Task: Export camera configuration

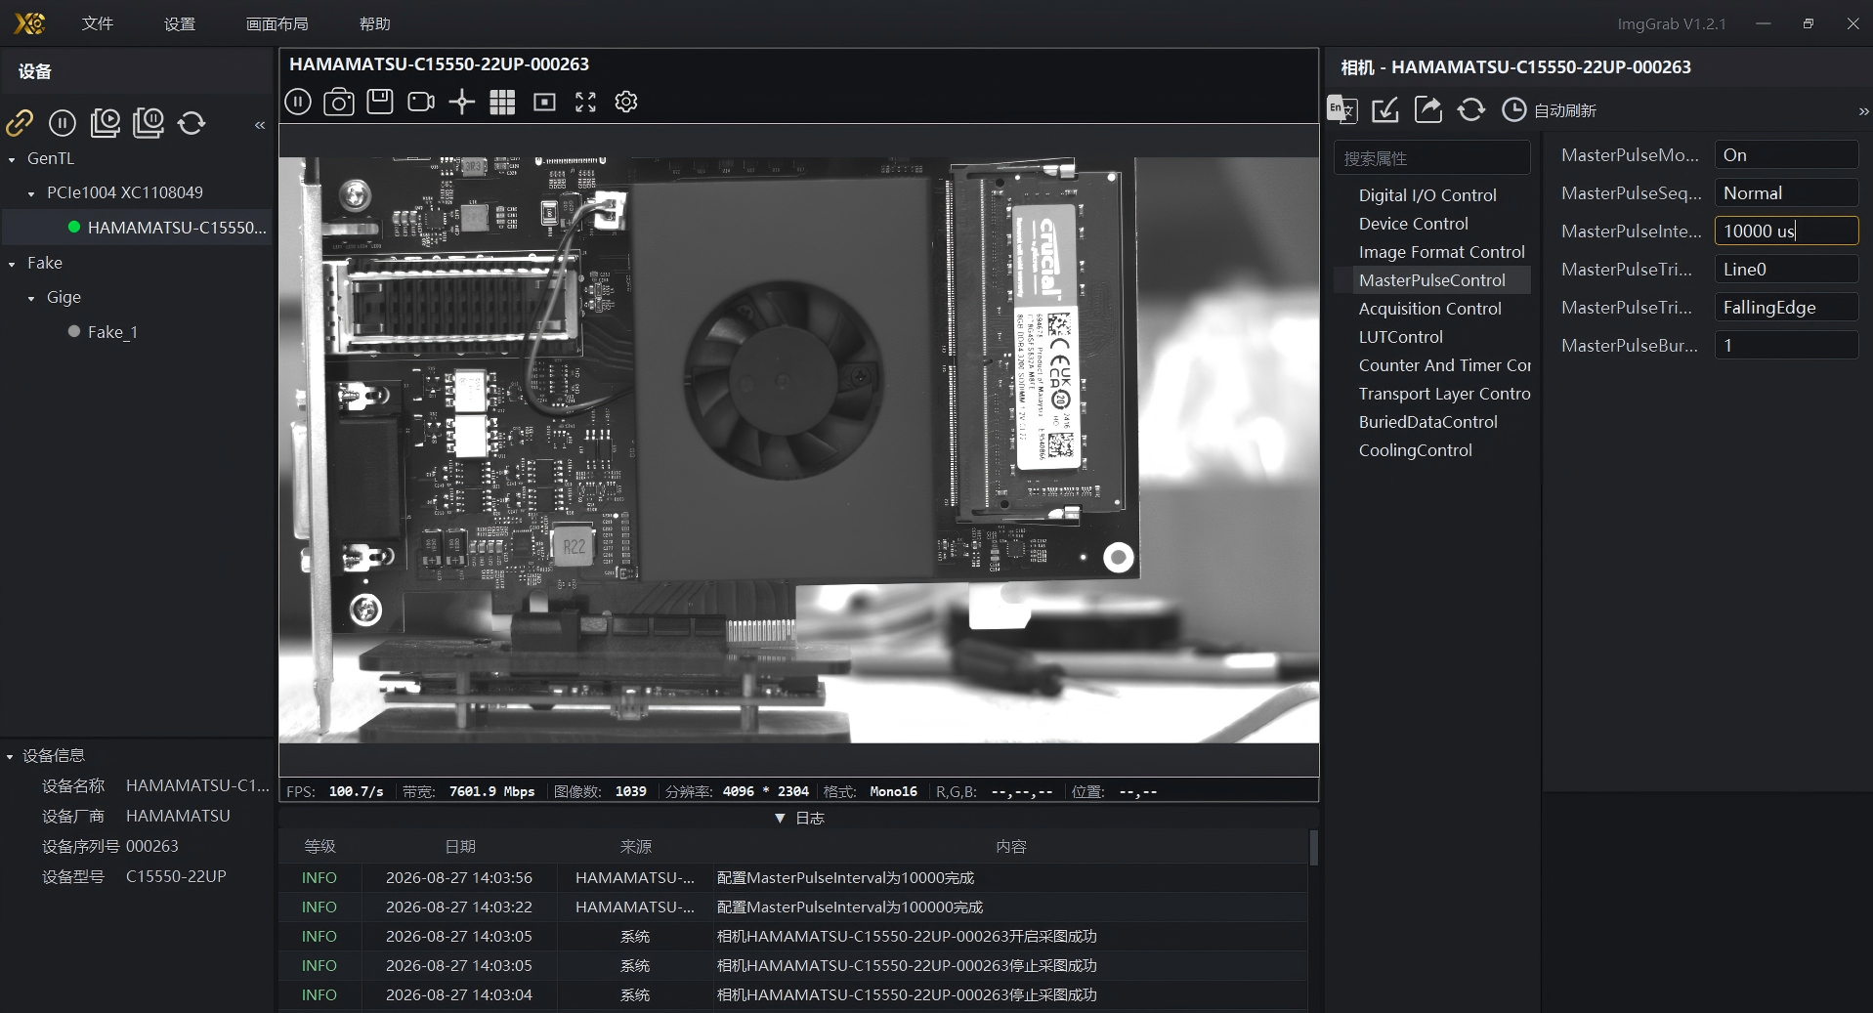Action: tap(1428, 109)
